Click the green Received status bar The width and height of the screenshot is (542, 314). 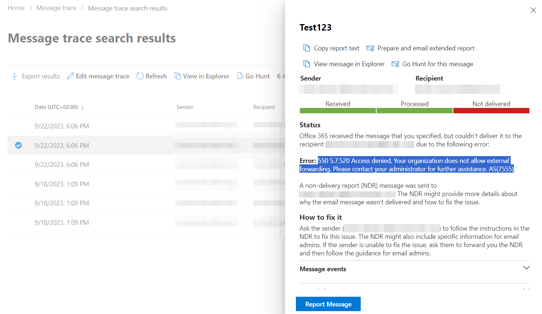point(338,111)
